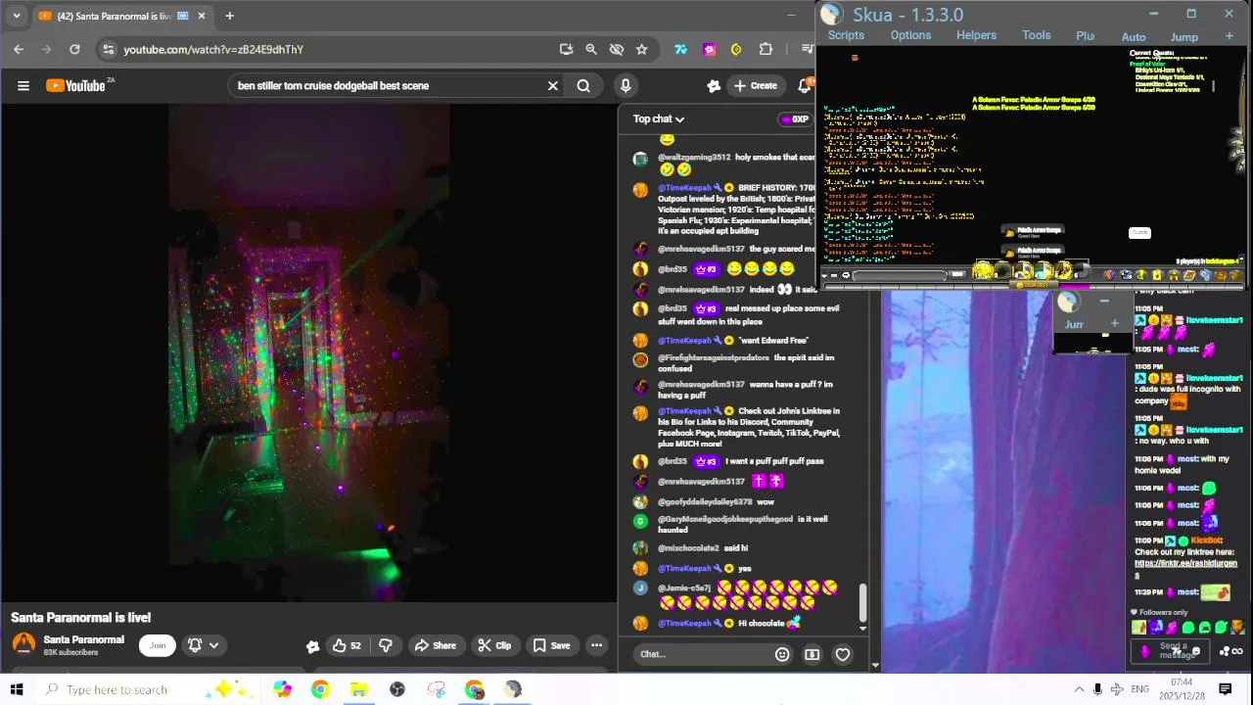The height and width of the screenshot is (705, 1253).
Task: Run search with the magnifier button
Action: (x=583, y=85)
